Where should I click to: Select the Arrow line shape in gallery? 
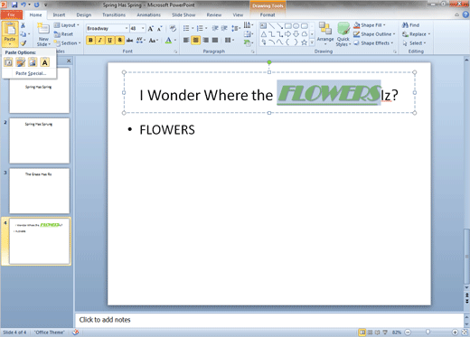click(280, 26)
